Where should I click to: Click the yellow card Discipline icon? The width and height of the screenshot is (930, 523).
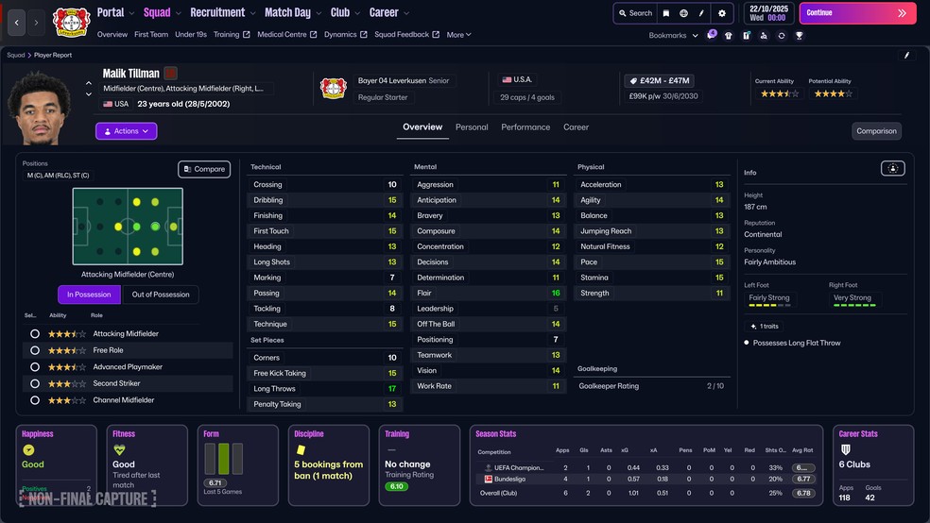click(x=301, y=450)
